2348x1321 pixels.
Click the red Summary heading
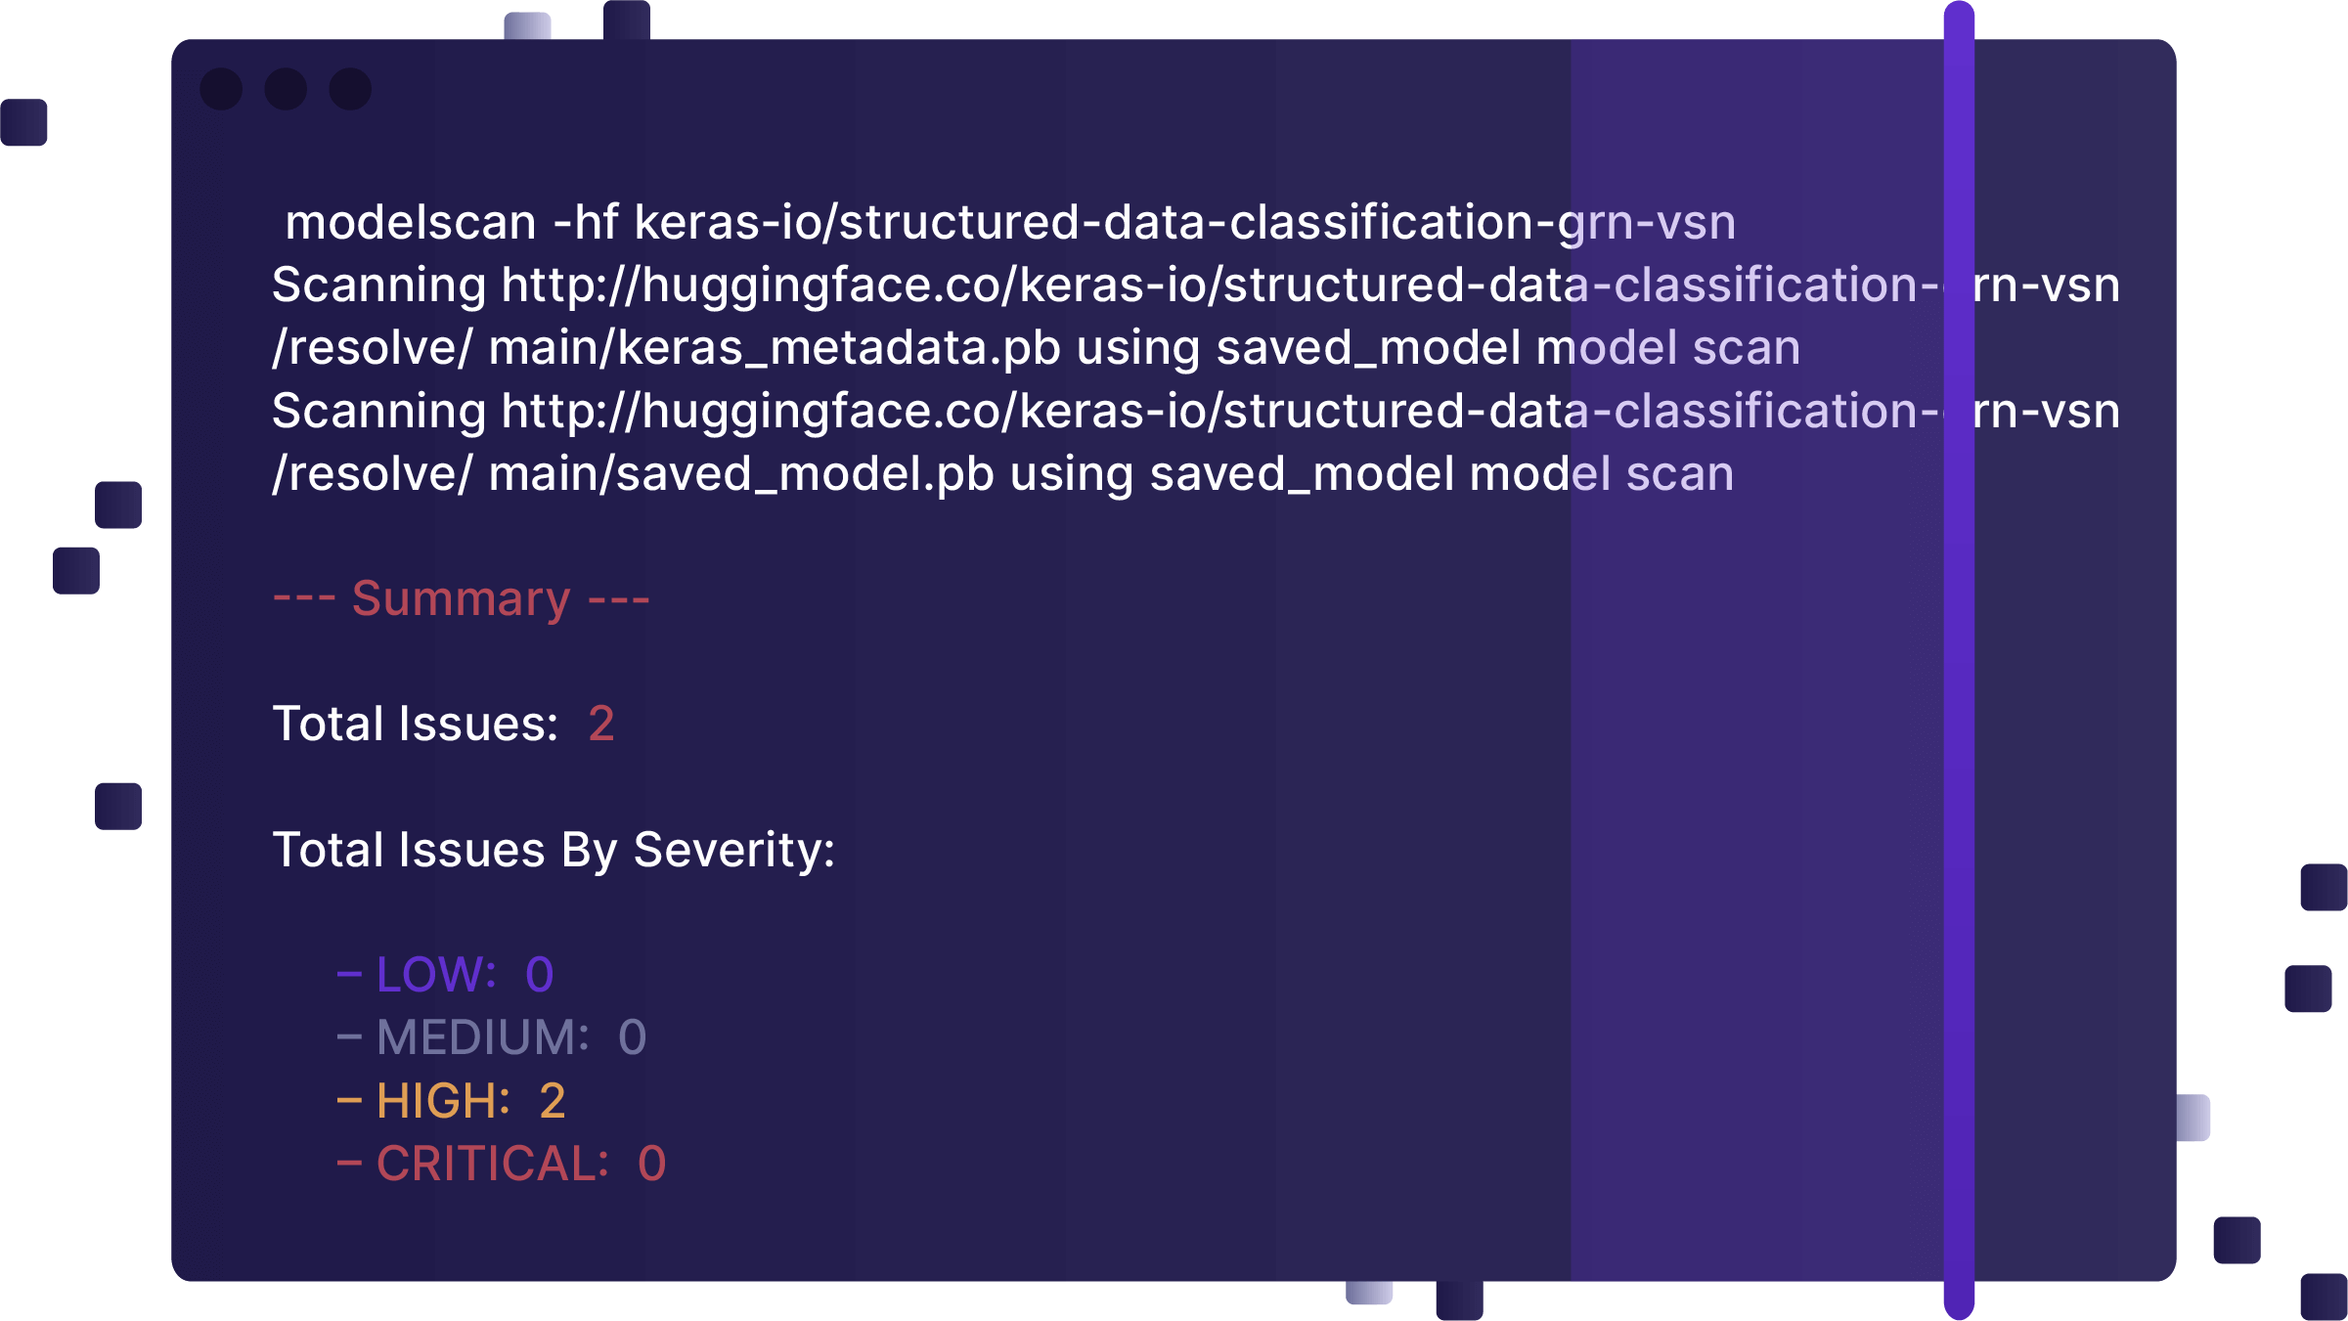[x=461, y=598]
